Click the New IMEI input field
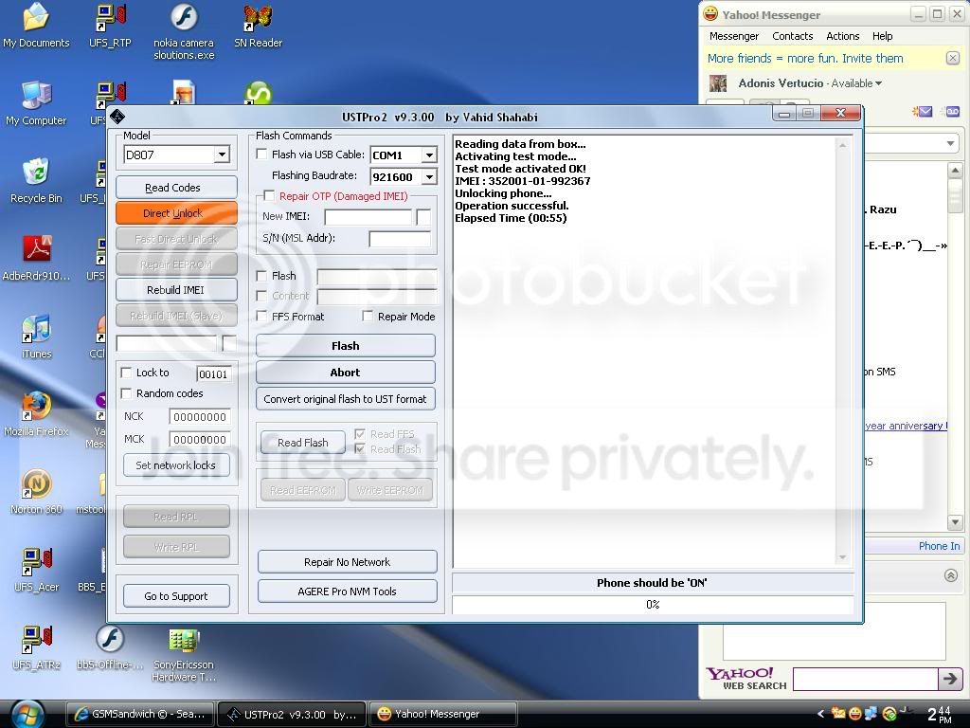 tap(368, 217)
